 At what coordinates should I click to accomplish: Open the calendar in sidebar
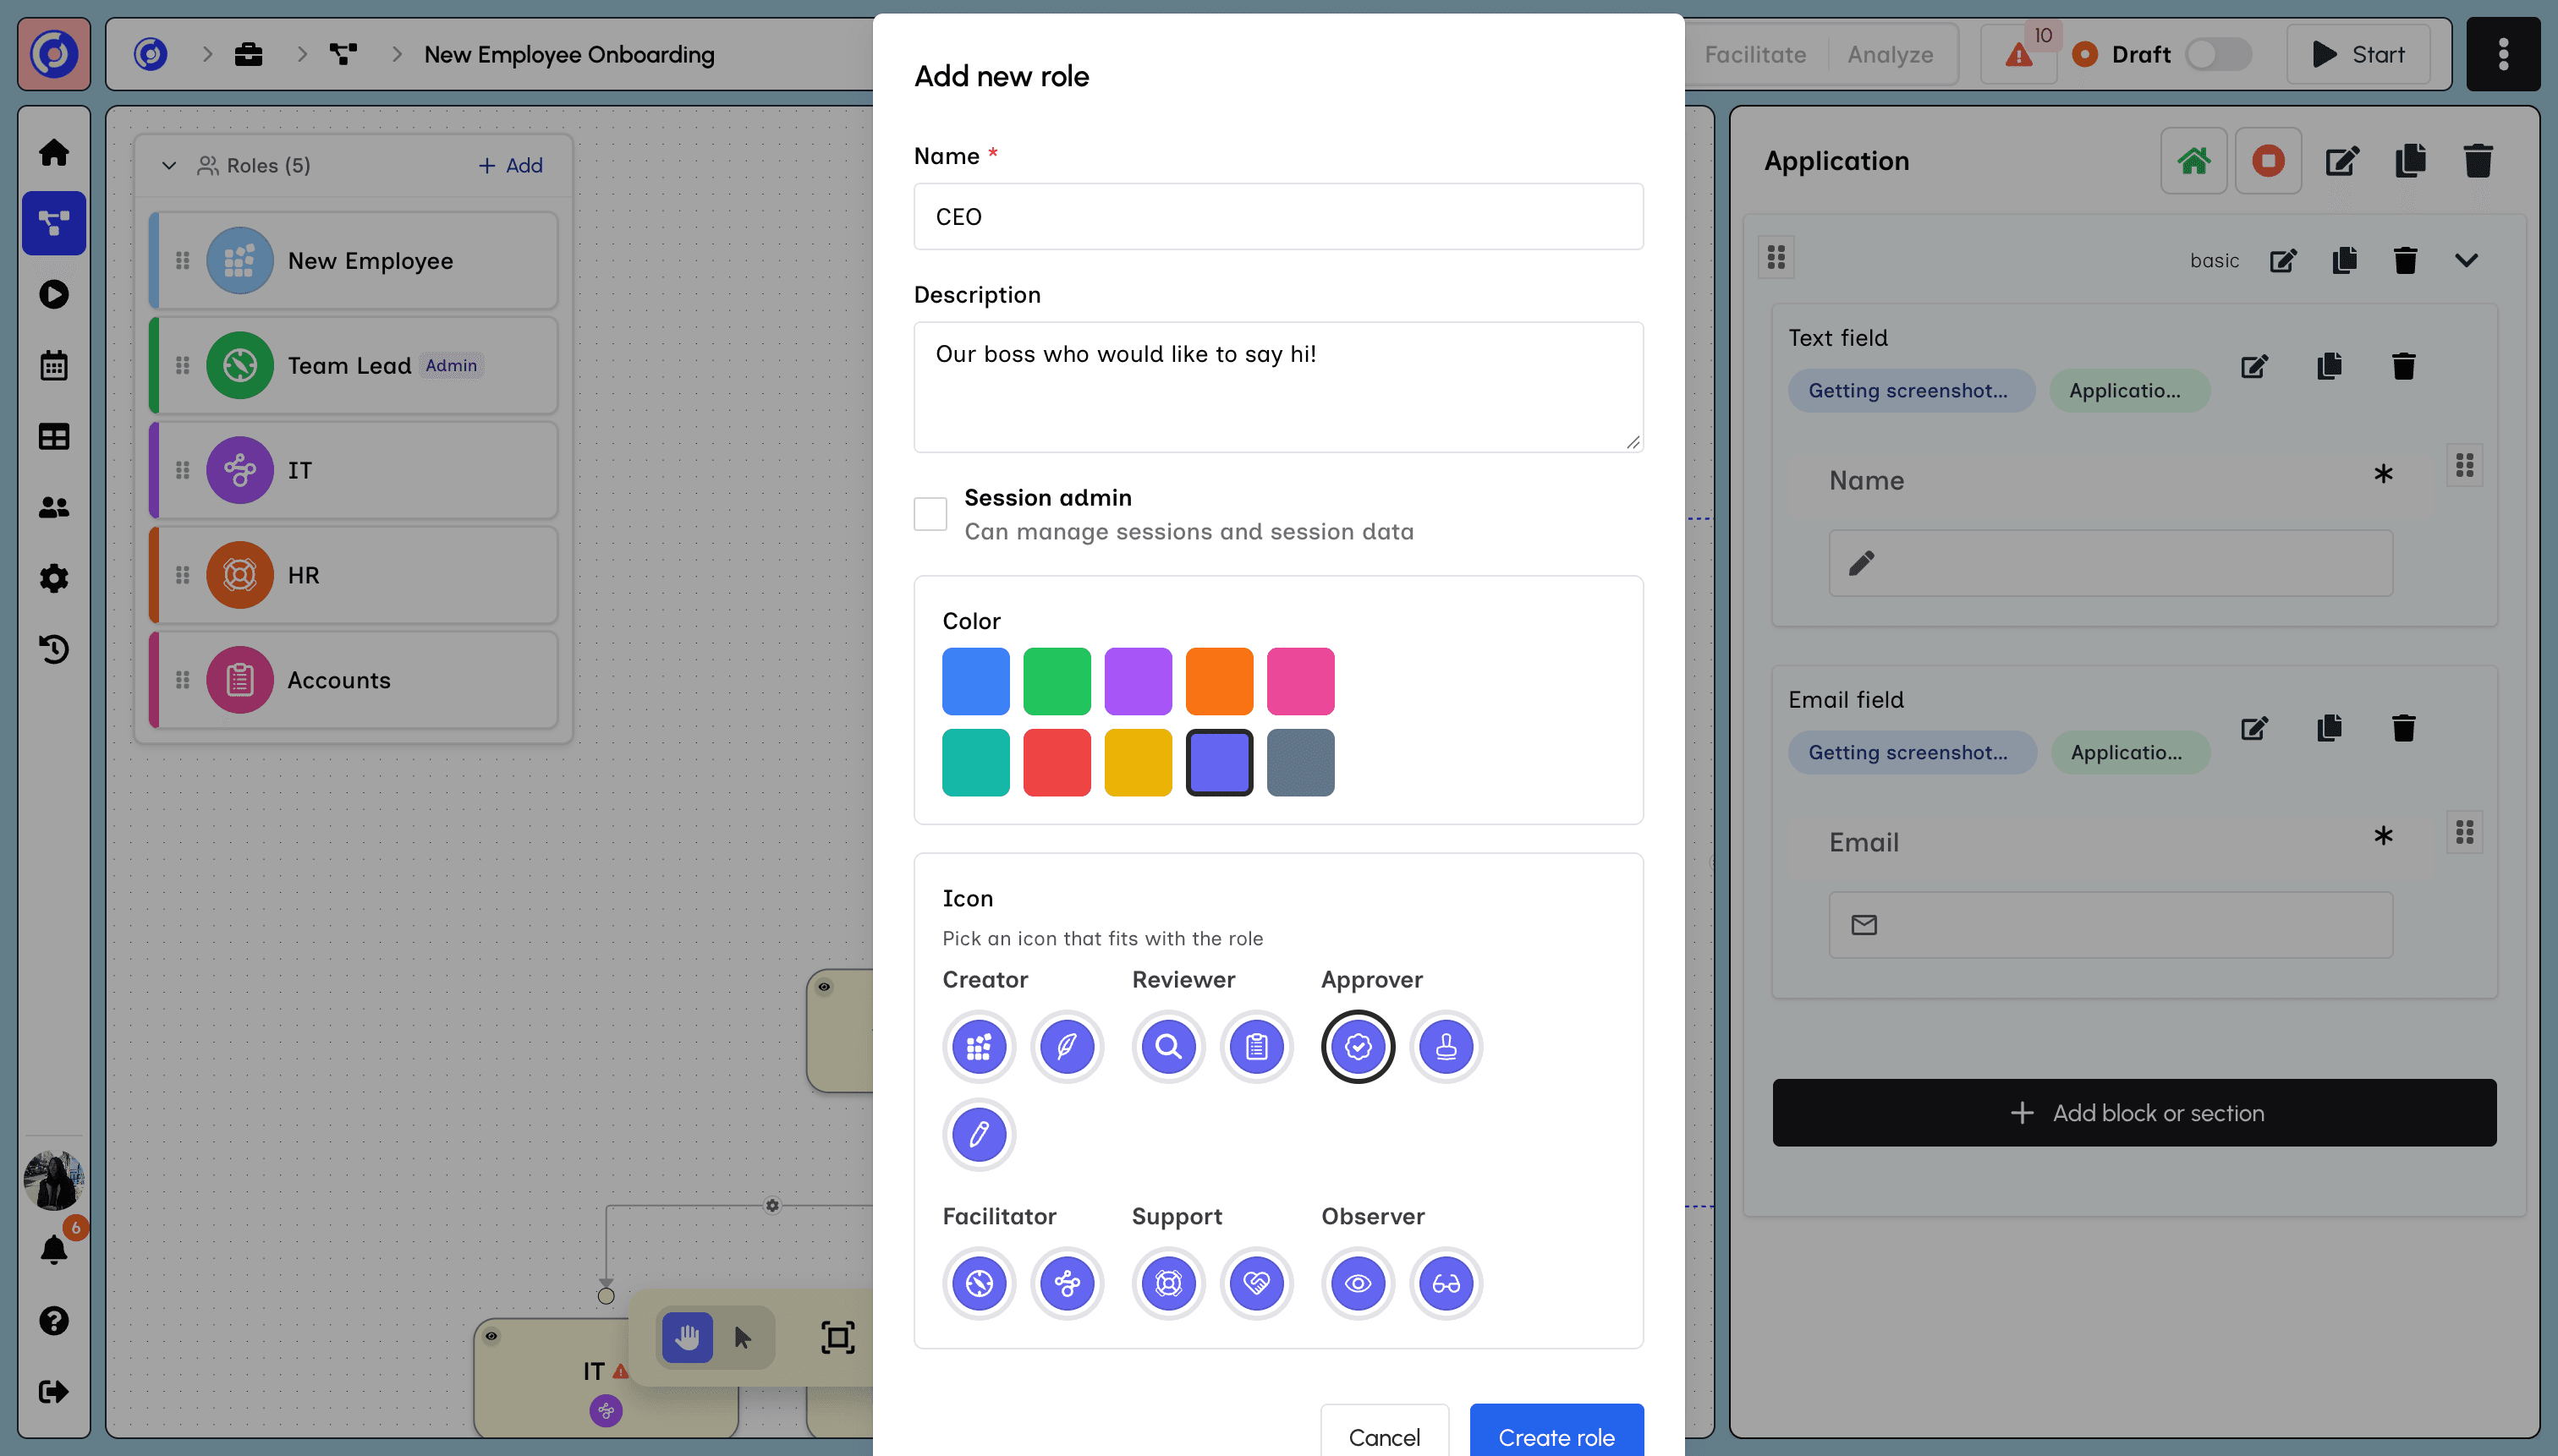tap(54, 365)
